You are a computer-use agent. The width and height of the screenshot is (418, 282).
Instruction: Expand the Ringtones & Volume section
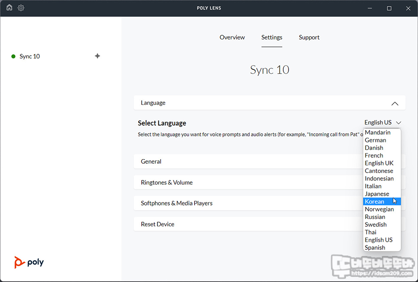tap(269, 182)
